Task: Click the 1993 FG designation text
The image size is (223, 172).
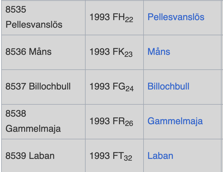Action: 107,87
